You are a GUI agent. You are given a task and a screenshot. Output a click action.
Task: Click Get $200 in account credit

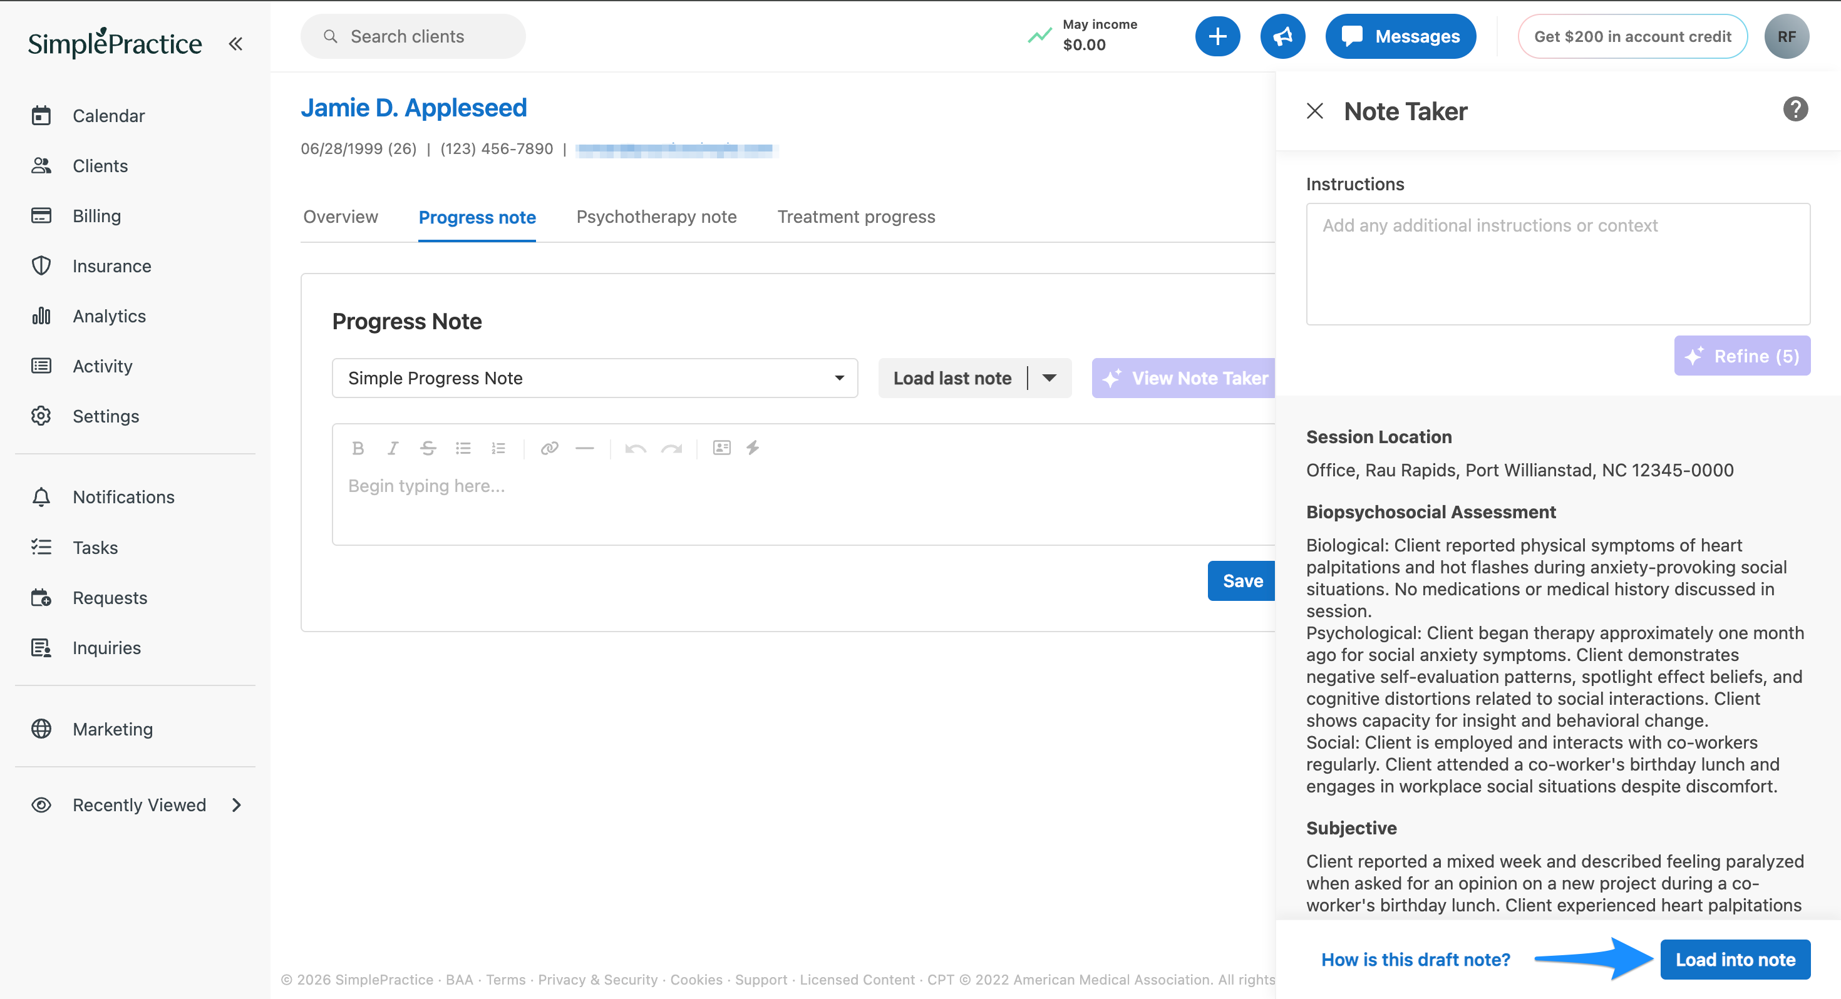[1632, 36]
